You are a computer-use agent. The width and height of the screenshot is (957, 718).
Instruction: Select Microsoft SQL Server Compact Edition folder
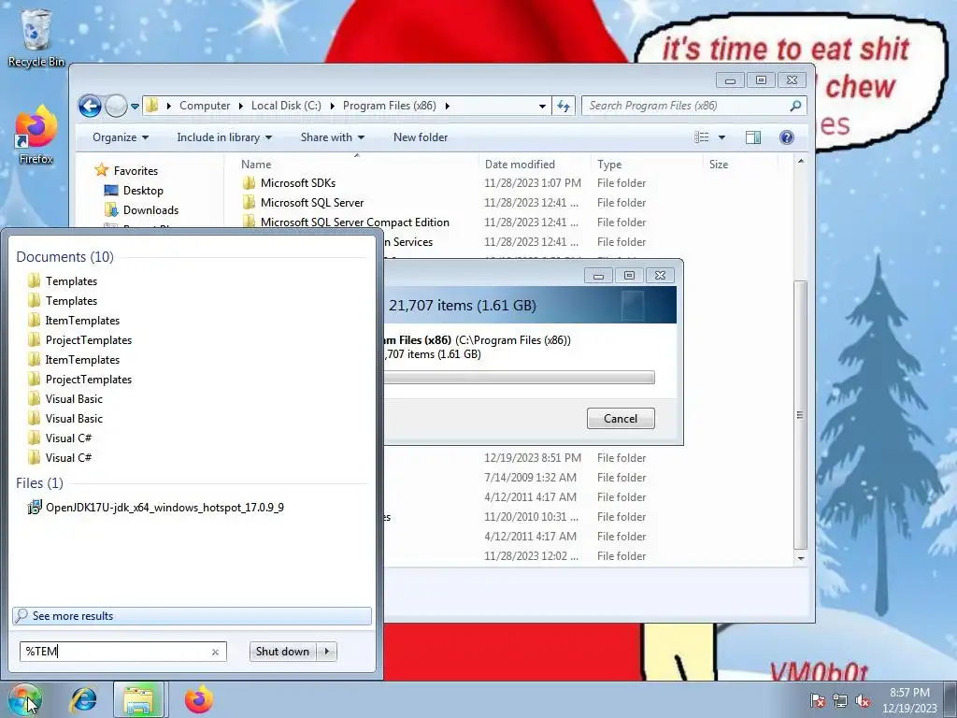pos(354,223)
